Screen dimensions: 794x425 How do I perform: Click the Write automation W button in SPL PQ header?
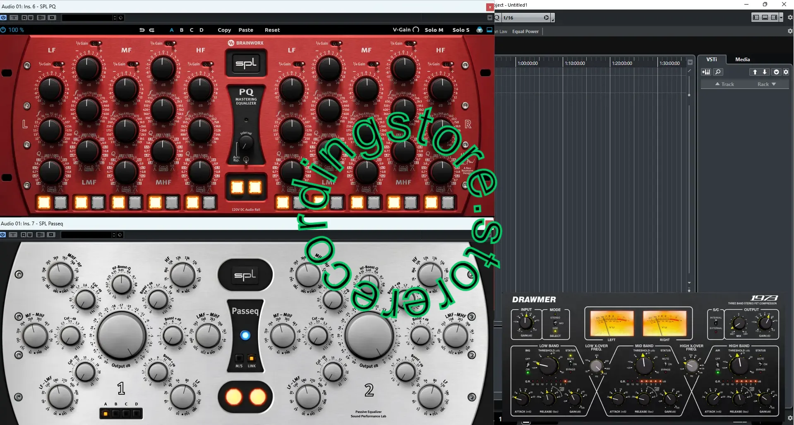tap(31, 18)
